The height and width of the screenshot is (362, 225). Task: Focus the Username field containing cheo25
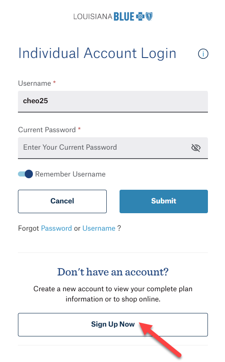click(x=113, y=101)
